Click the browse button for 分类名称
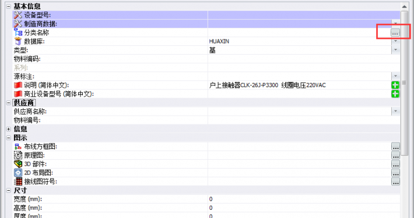 coord(395,33)
